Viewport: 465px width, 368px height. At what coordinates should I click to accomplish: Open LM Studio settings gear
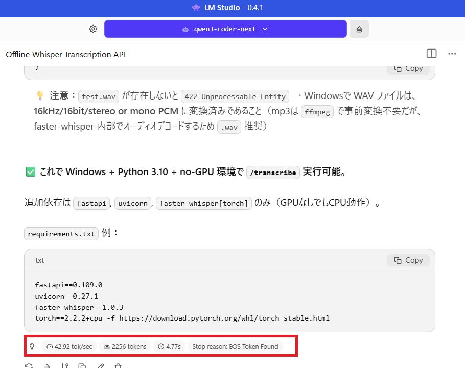93,29
